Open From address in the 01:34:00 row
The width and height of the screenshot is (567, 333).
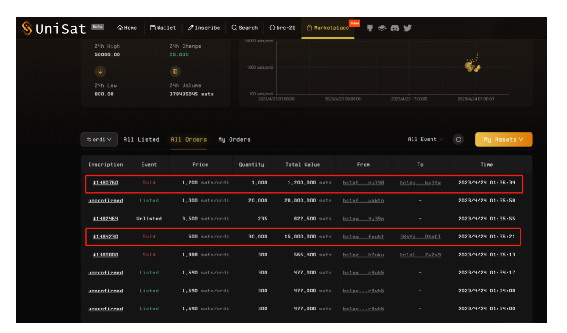coord(363,309)
